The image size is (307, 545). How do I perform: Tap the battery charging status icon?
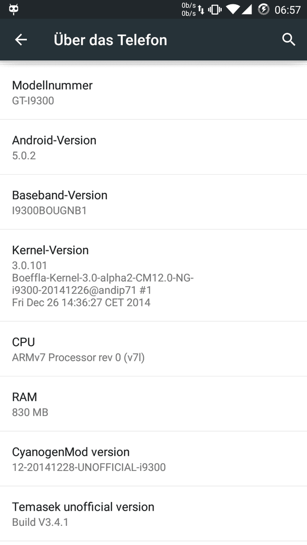pos(264,10)
